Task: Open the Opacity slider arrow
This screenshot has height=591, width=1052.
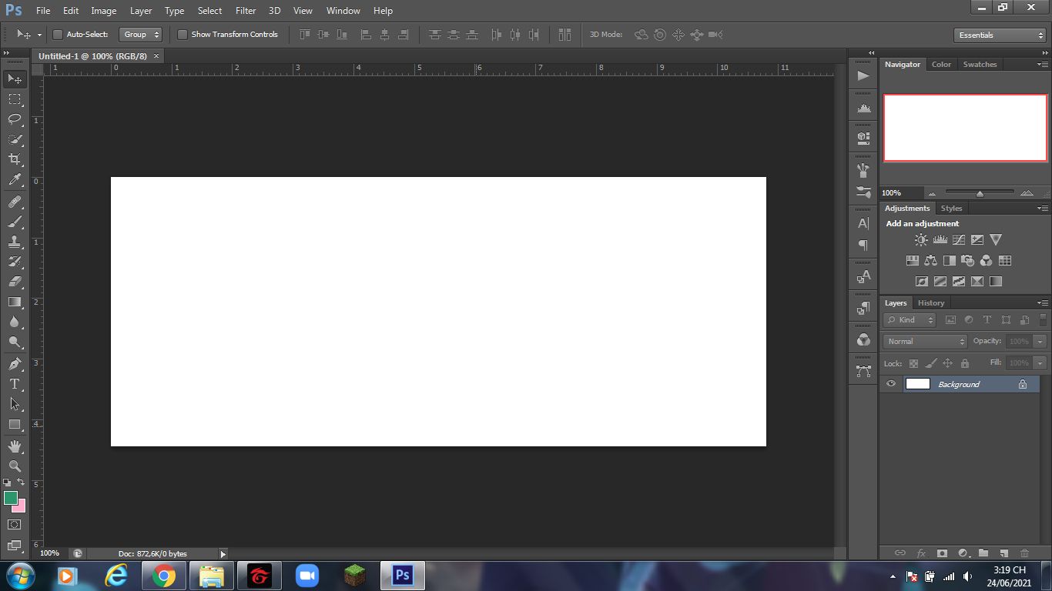Action: pos(1040,342)
